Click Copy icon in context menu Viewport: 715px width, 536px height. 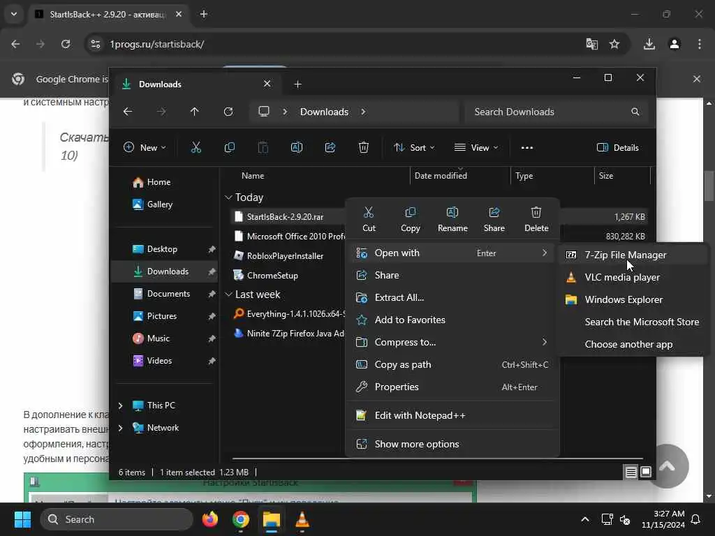(411, 219)
